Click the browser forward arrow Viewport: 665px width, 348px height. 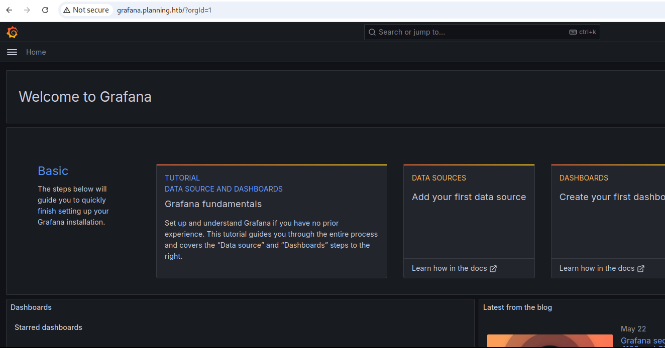27,10
